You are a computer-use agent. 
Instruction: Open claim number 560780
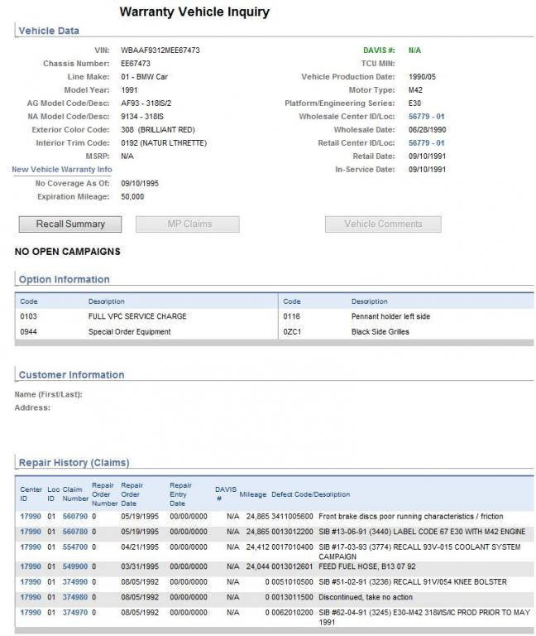74,531
